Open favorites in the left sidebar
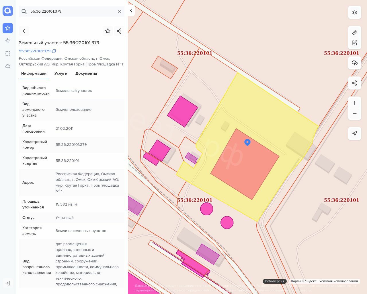The image size is (367, 294). [x=8, y=28]
